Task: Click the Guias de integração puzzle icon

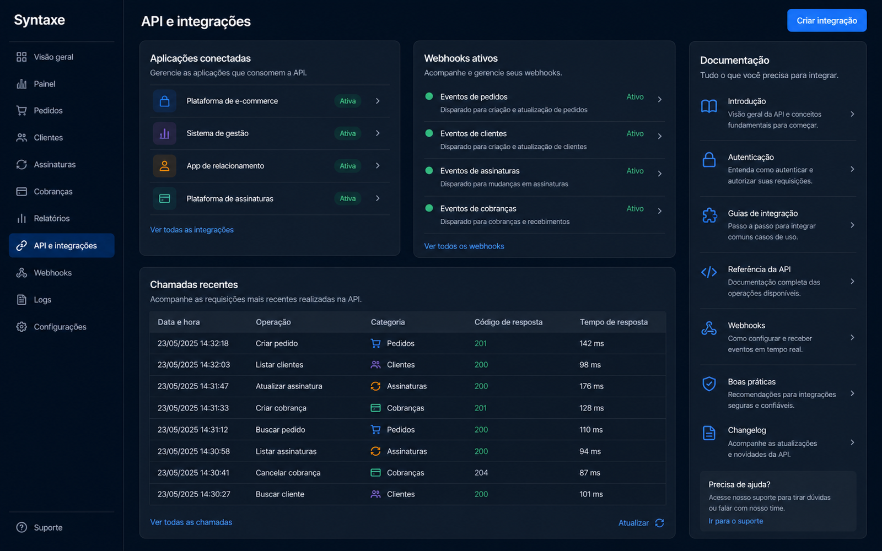Action: click(x=709, y=215)
